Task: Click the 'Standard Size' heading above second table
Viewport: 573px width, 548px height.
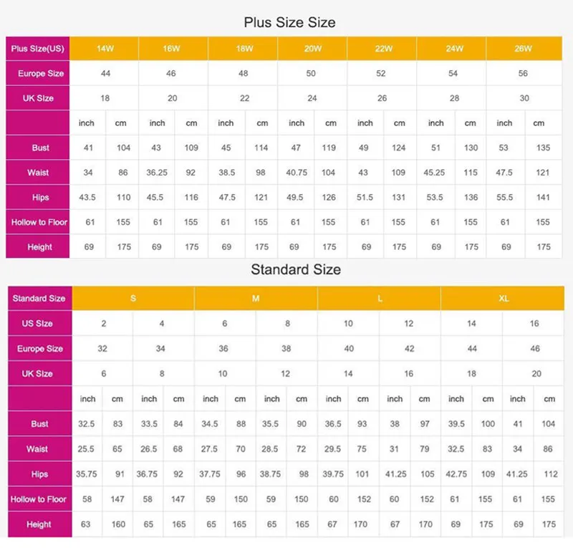Action: tap(295, 270)
